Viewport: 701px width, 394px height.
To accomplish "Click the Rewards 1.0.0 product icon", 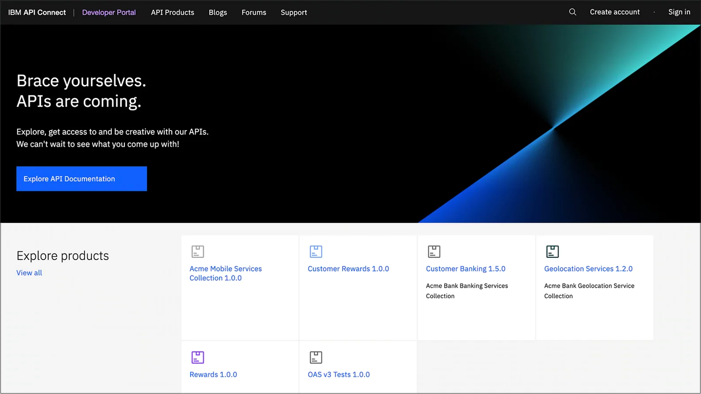I will [x=197, y=357].
